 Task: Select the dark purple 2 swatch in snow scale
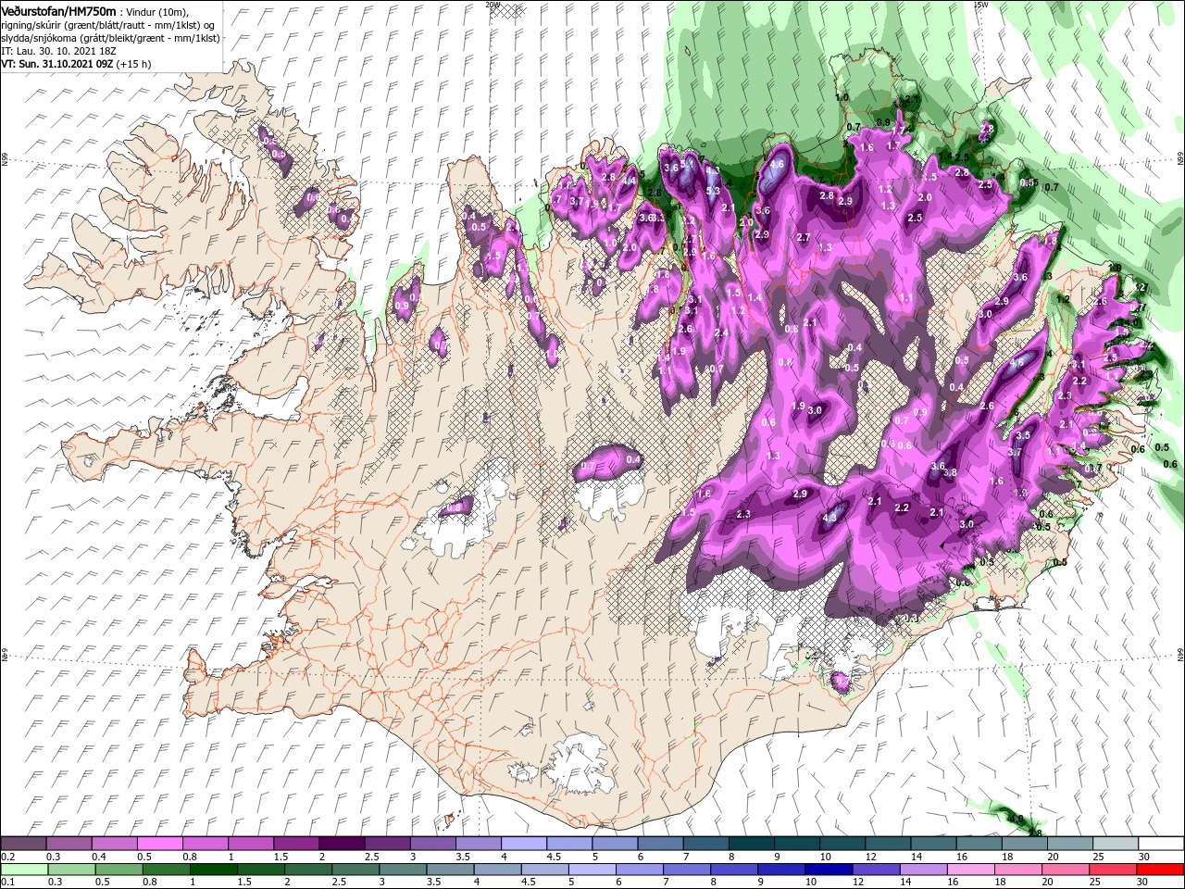[341, 844]
